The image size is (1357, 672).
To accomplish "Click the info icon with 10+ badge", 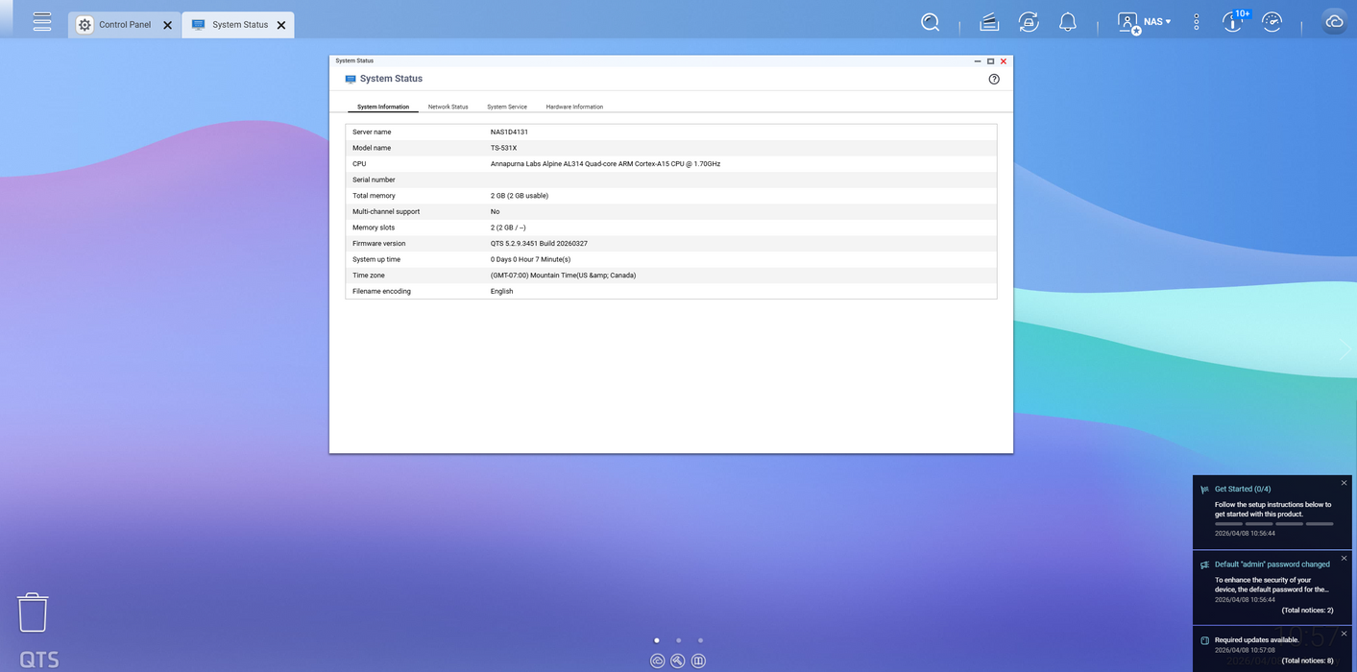I will click(1233, 22).
